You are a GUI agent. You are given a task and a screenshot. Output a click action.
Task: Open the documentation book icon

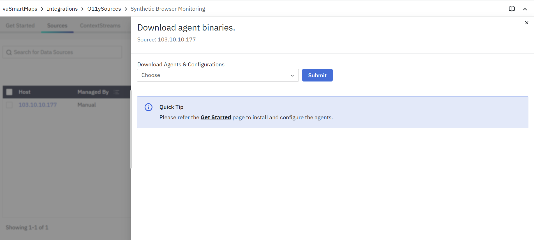512,9
